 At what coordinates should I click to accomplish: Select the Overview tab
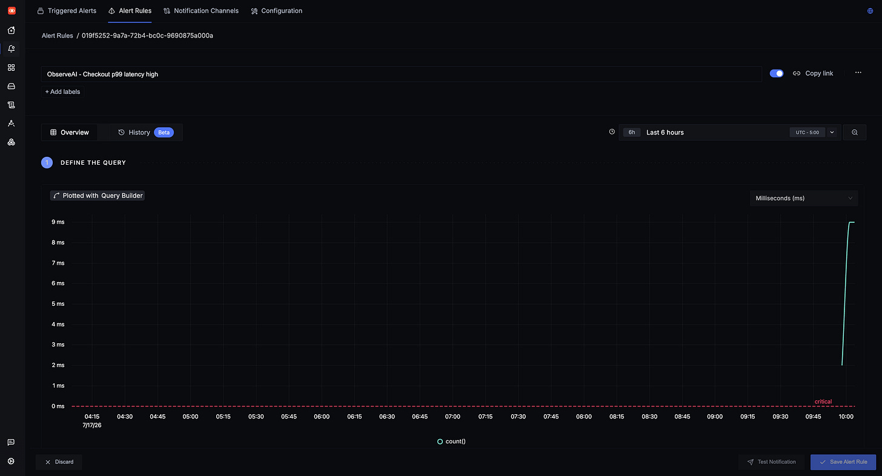point(70,132)
